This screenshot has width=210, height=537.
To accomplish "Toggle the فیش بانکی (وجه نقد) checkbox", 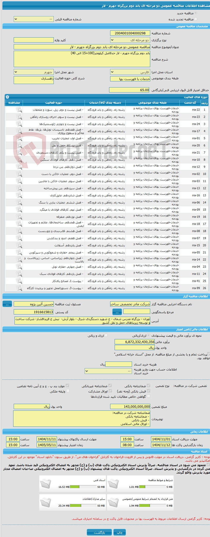I will [x=148, y=391].
